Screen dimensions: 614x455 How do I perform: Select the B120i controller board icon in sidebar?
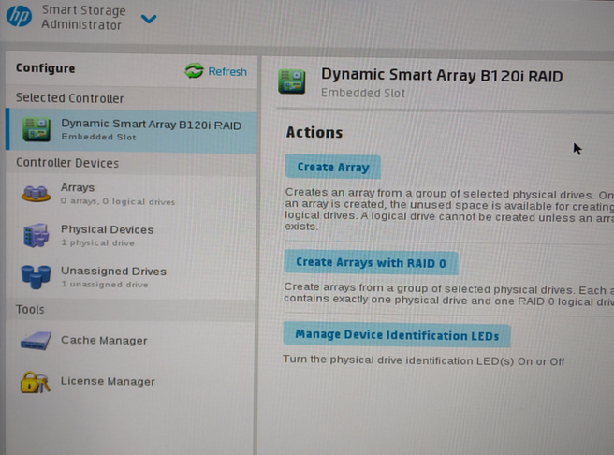pos(37,129)
